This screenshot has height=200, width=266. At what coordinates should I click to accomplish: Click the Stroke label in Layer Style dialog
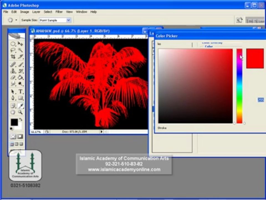162,128
